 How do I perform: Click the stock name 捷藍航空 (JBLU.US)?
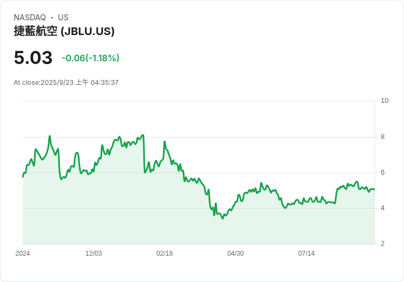coord(64,31)
